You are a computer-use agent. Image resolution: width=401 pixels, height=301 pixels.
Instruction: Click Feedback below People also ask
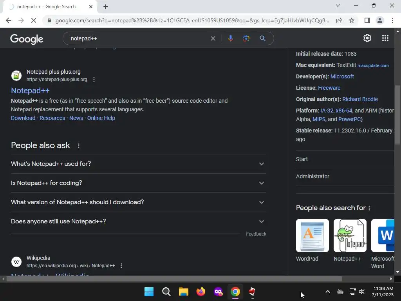(x=256, y=234)
